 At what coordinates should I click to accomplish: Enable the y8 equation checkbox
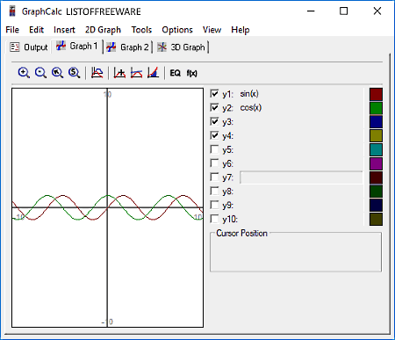pyautogui.click(x=214, y=191)
